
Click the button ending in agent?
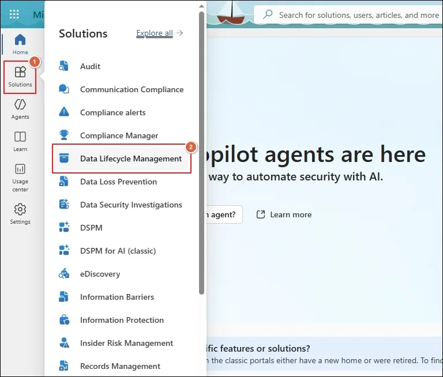click(224, 214)
